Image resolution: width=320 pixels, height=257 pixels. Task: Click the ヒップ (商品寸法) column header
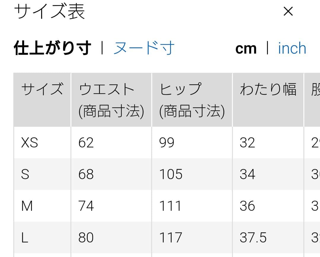[x=192, y=100]
